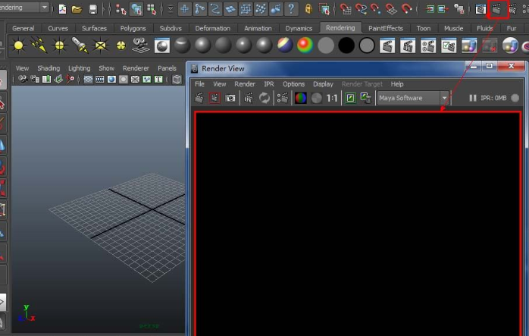Render the current frame from the status line
Image resolution: width=529 pixels, height=336 pixels.
pos(496,9)
